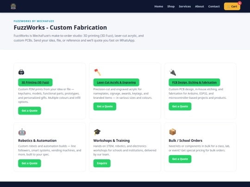The image size is (250, 187).
Task: Click the 'Need kits or components in bulk' description
Action: pos(199,148)
